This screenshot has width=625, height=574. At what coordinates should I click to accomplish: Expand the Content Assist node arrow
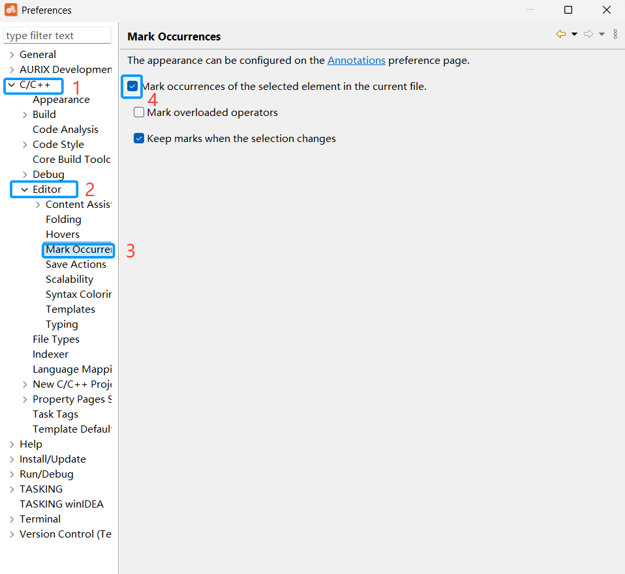pyautogui.click(x=38, y=205)
